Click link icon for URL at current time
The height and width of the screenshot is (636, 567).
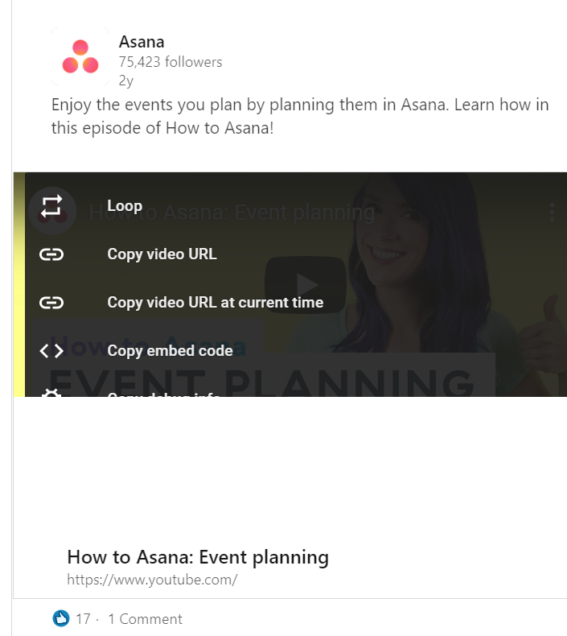tap(51, 303)
